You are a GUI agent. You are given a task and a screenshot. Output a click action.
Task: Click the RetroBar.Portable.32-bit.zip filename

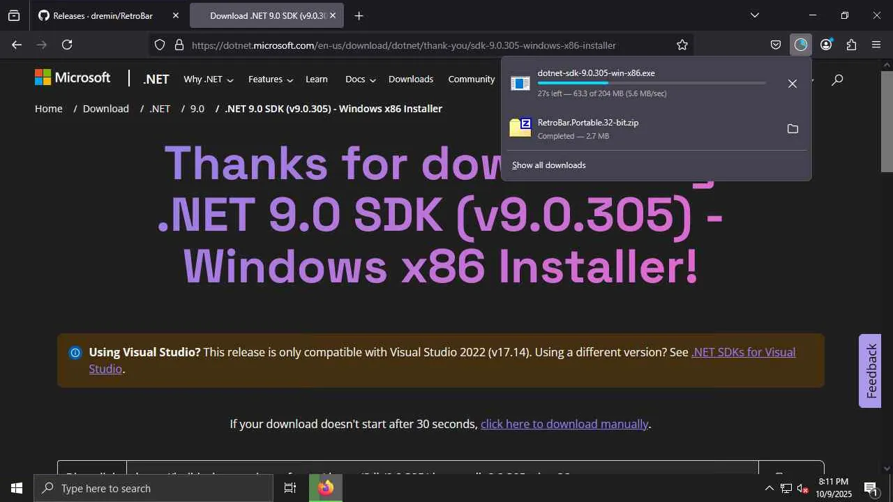tap(588, 123)
